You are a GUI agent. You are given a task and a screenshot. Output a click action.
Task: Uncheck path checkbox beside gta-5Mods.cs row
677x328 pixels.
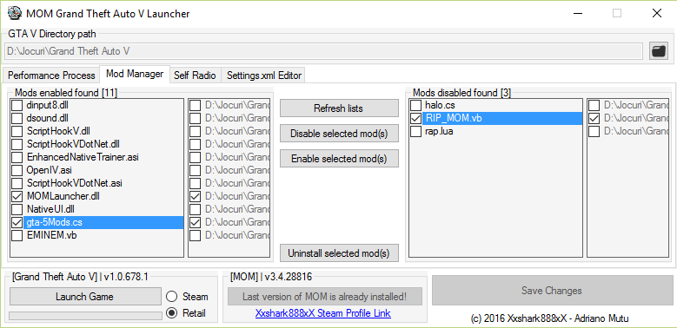click(196, 222)
